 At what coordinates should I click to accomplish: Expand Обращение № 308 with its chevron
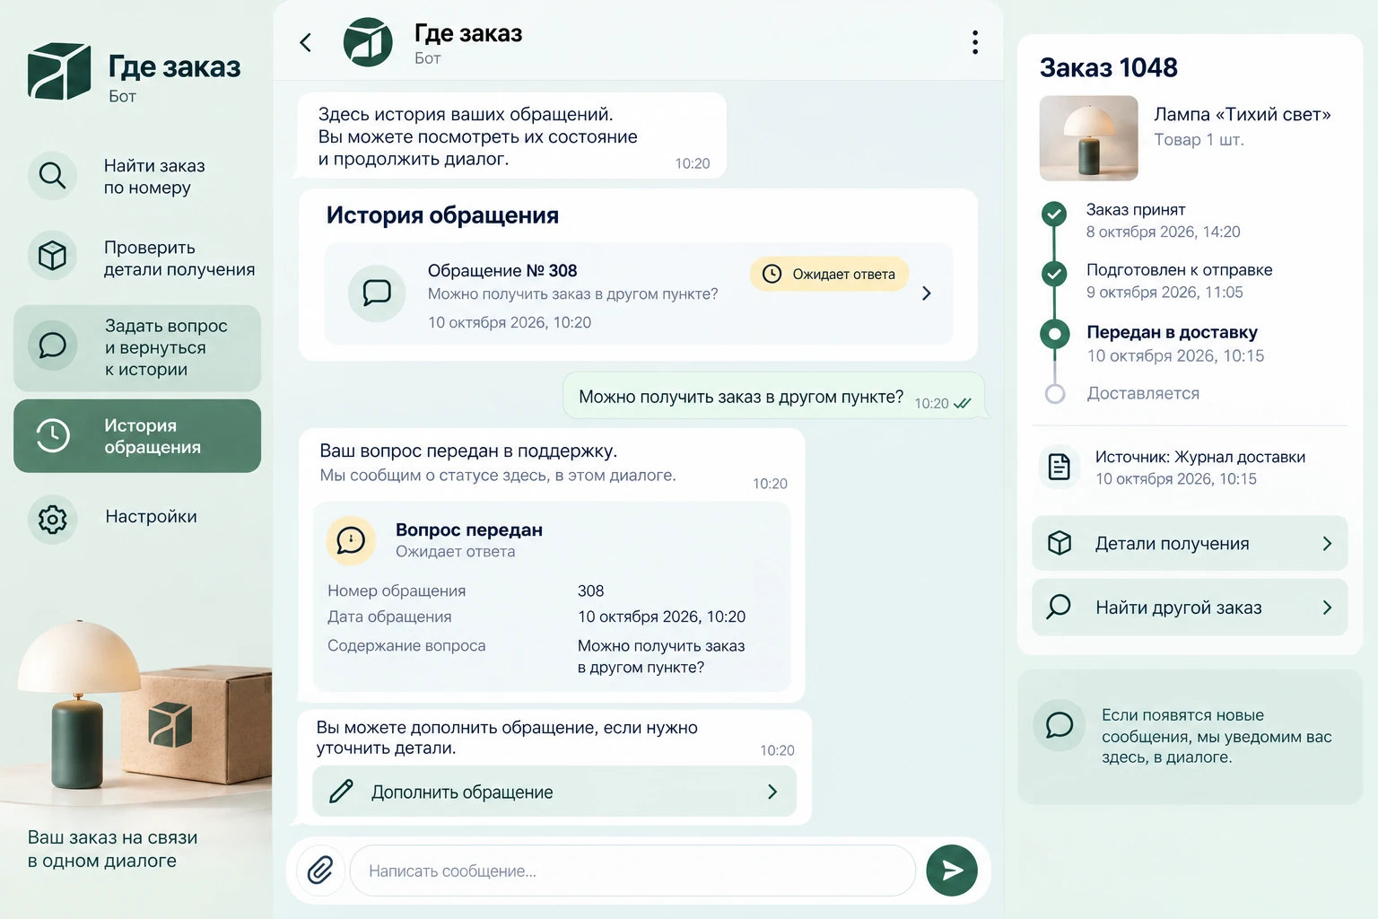(x=927, y=293)
